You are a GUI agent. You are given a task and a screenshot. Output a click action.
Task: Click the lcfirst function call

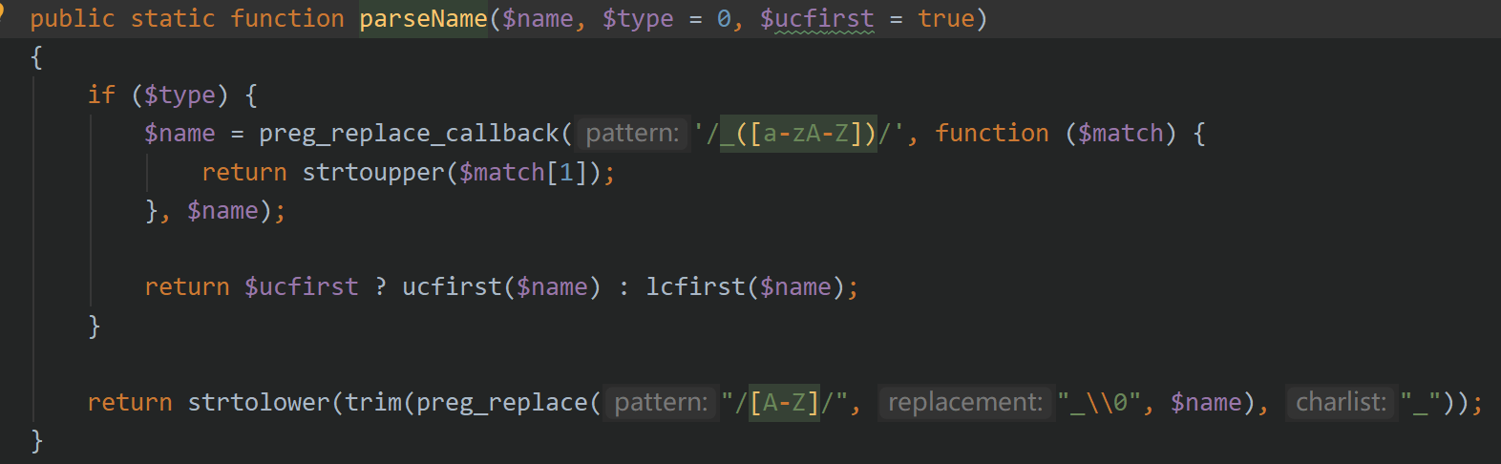(x=695, y=287)
